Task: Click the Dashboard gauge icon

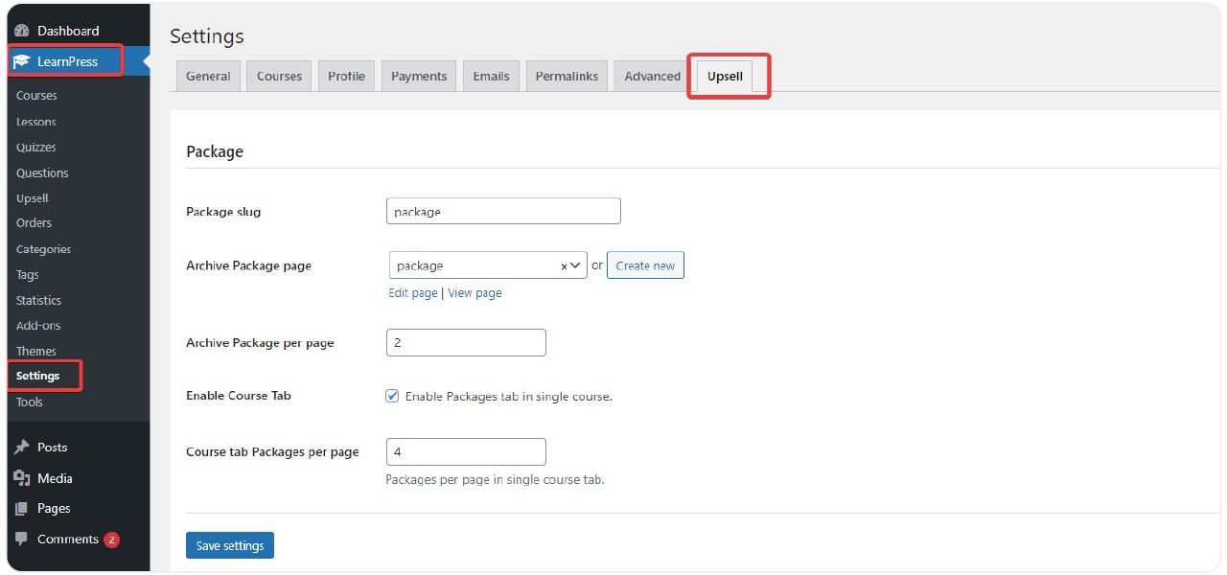Action: pyautogui.click(x=22, y=31)
